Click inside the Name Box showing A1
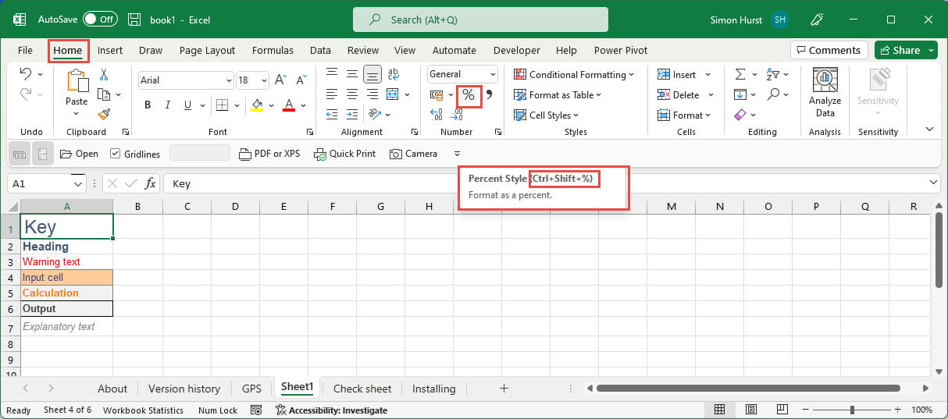Image resolution: width=948 pixels, height=419 pixels. click(39, 183)
